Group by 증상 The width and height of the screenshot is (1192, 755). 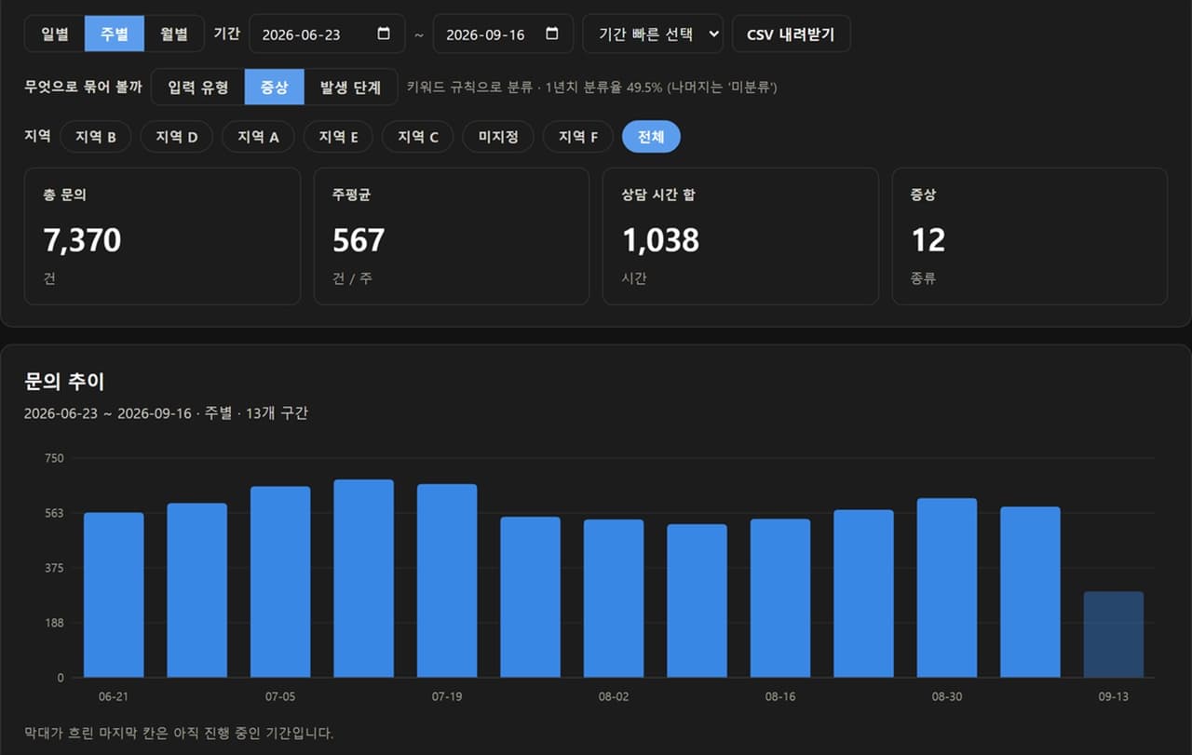tap(275, 88)
